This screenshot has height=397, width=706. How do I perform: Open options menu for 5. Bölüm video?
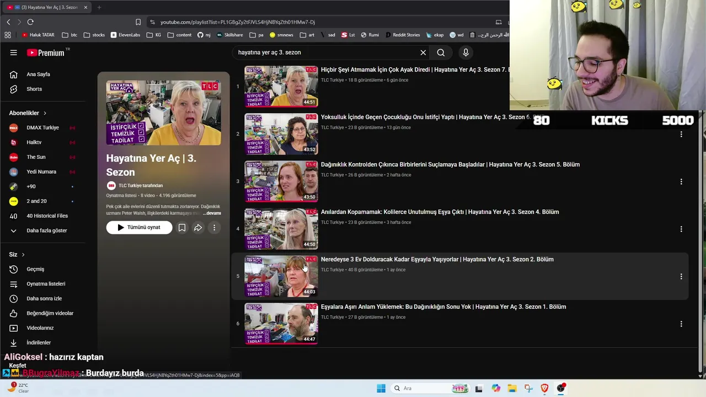(681, 181)
